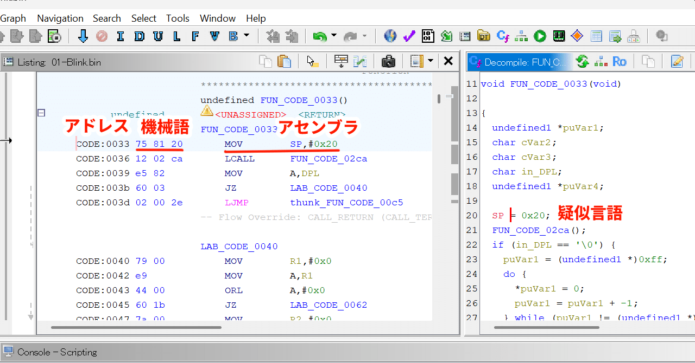Open the Tools menu
695x363 pixels.
coord(178,18)
